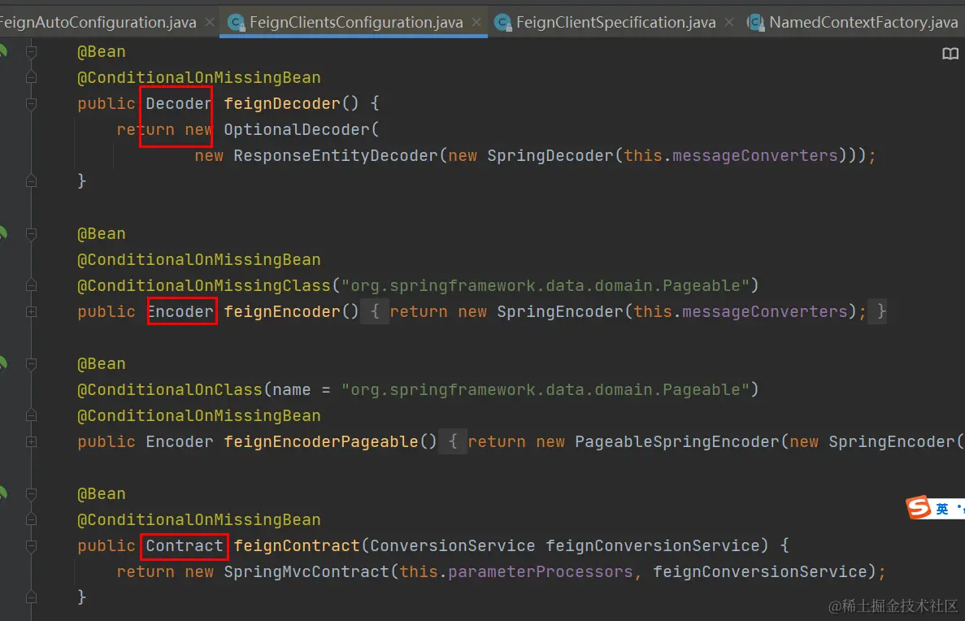Click the bean gutter icon beside feignContract's @Bean
This screenshot has width=965, height=621.
(x=3, y=493)
